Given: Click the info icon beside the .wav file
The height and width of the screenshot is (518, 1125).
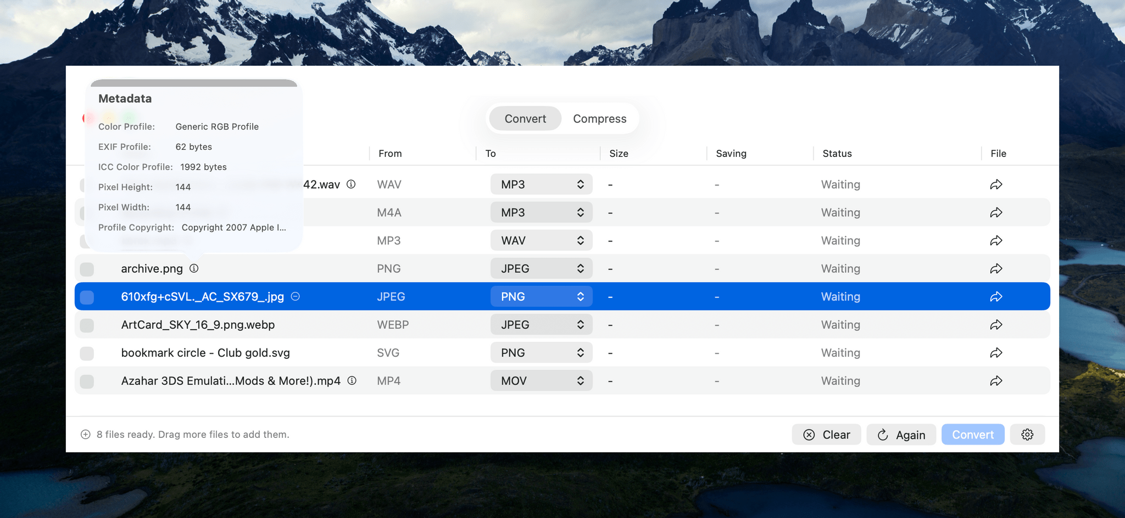Looking at the screenshot, I should click(351, 184).
